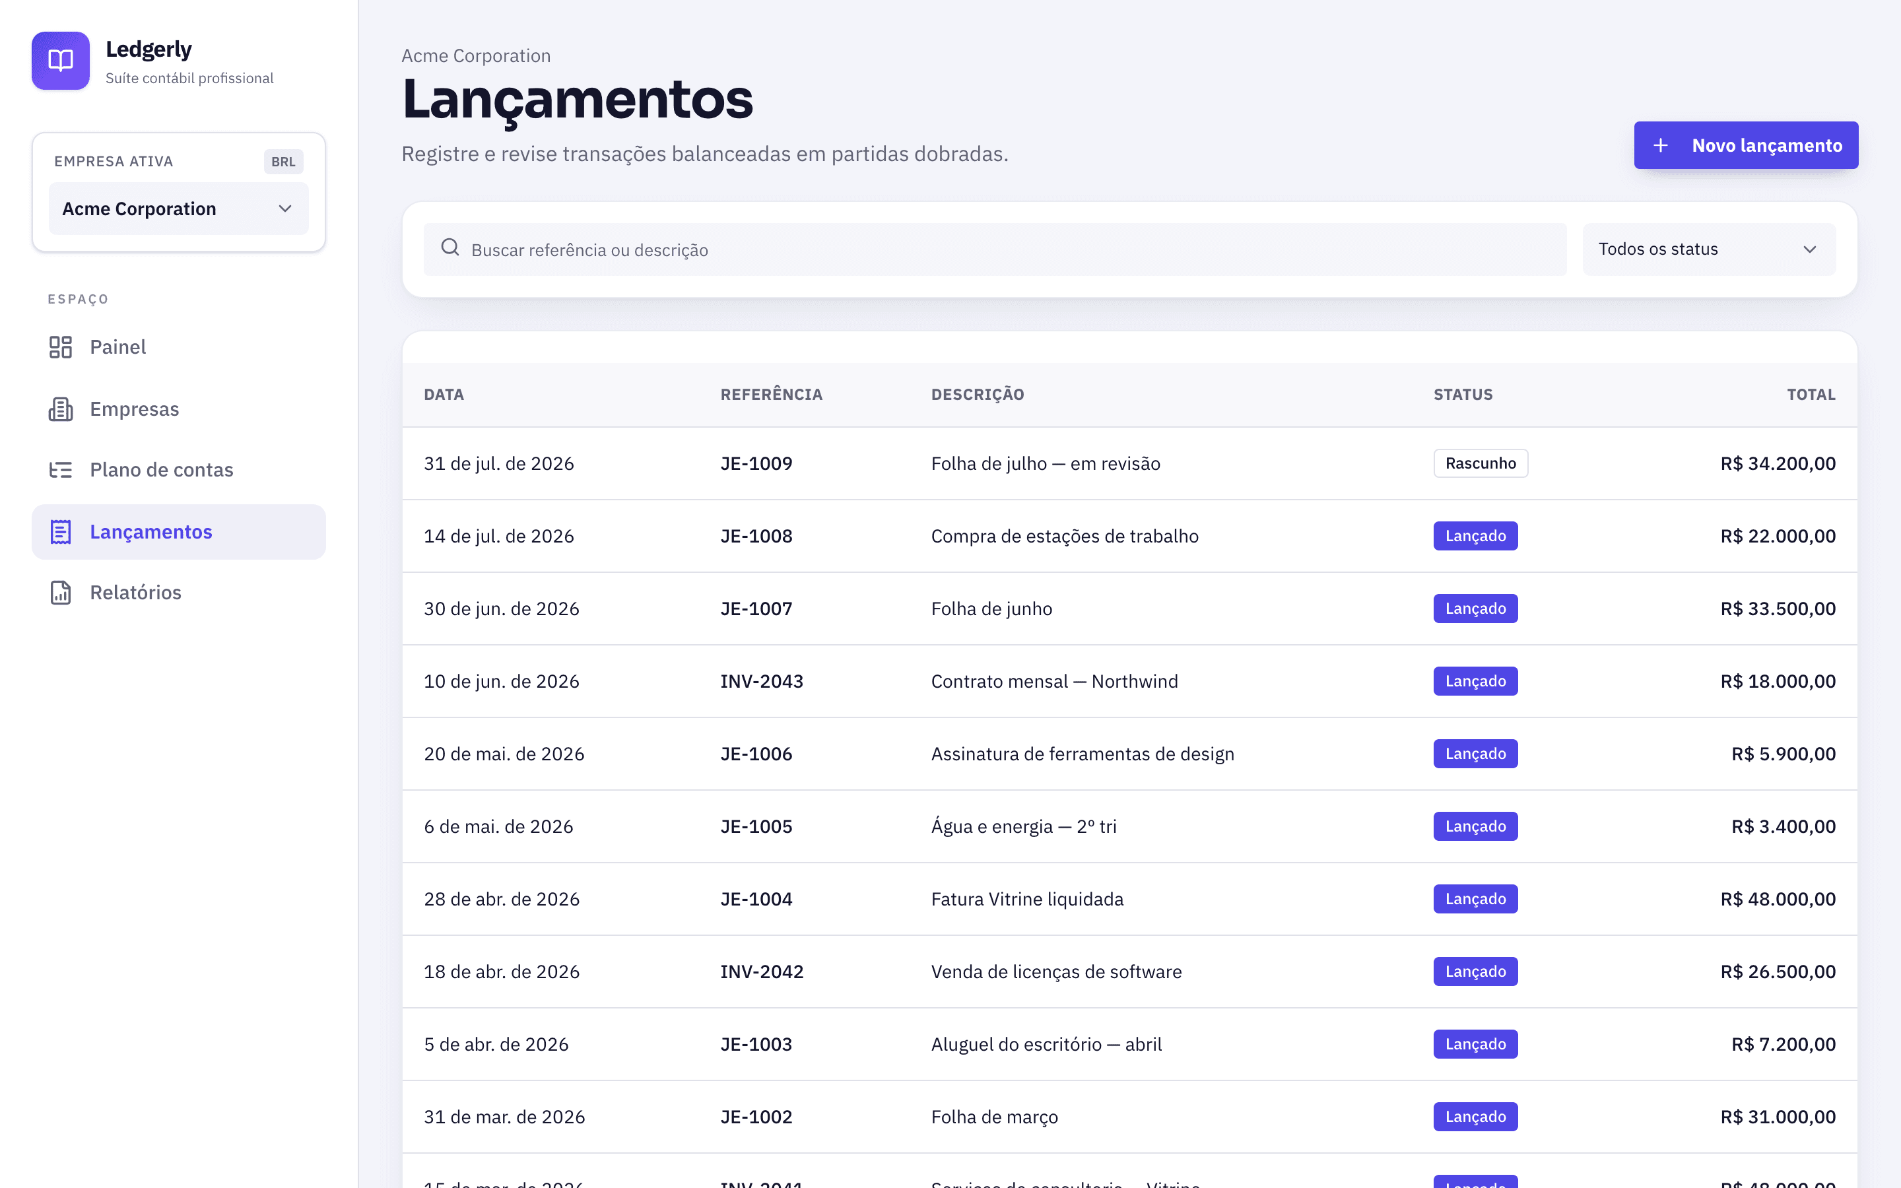
Task: Go to Painel in the sidebar
Action: 178,347
